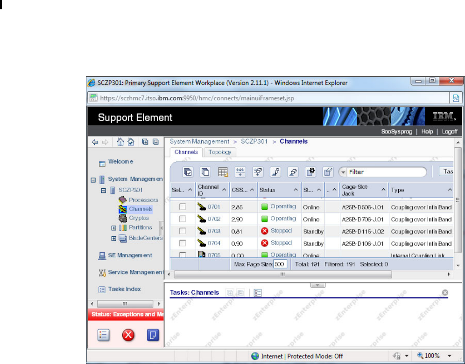The width and height of the screenshot is (465, 364).
Task: Click the channel icon beside 0701
Action: click(x=202, y=206)
